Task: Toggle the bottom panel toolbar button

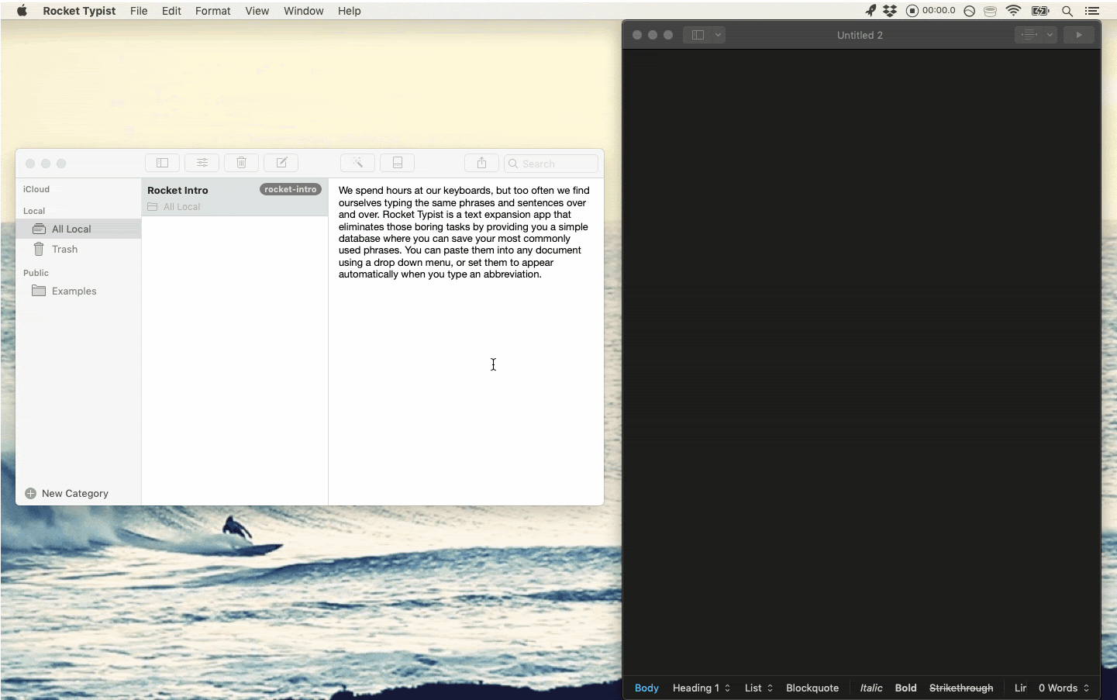Action: click(x=397, y=163)
